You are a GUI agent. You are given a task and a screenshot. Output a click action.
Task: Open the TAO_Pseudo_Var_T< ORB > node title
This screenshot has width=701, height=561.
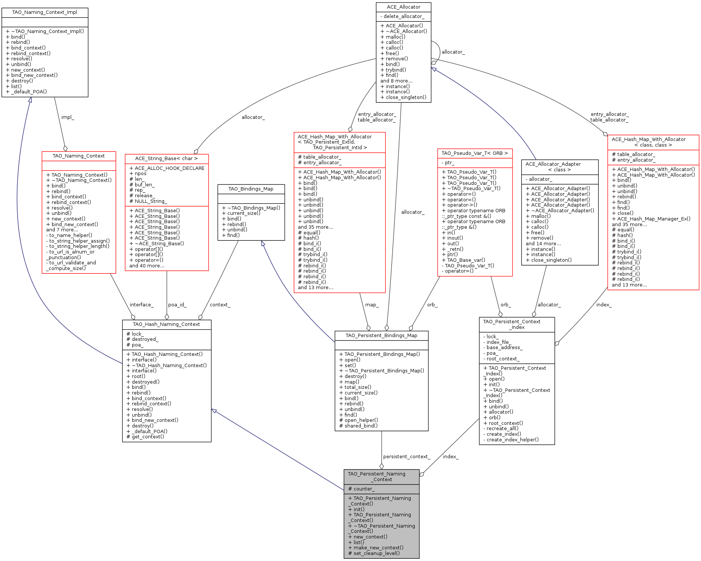(x=475, y=153)
